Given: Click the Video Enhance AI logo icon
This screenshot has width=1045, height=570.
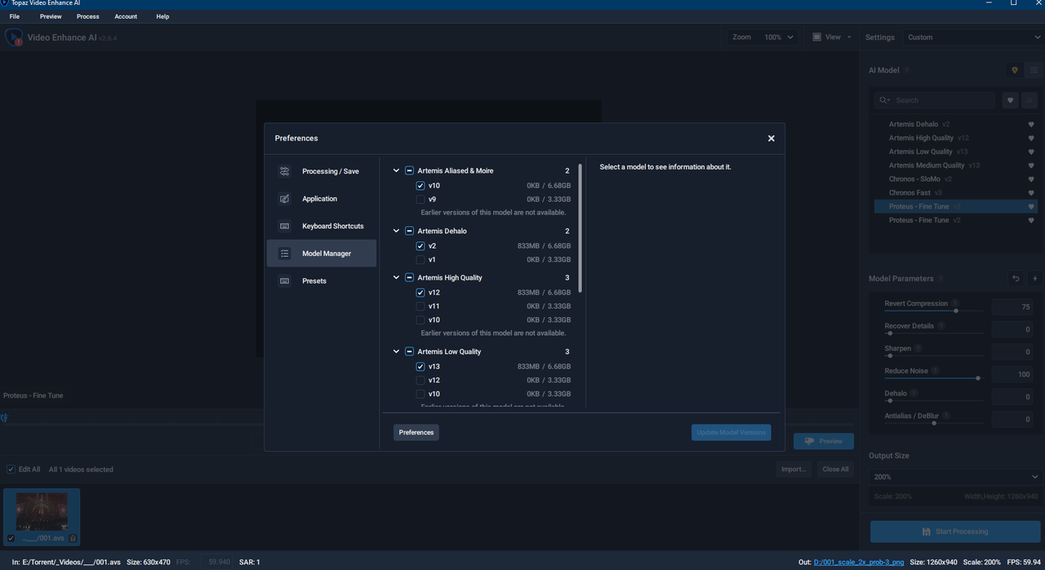Looking at the screenshot, I should [x=14, y=38].
